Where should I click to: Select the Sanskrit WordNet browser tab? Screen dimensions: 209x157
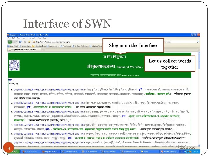24,50
